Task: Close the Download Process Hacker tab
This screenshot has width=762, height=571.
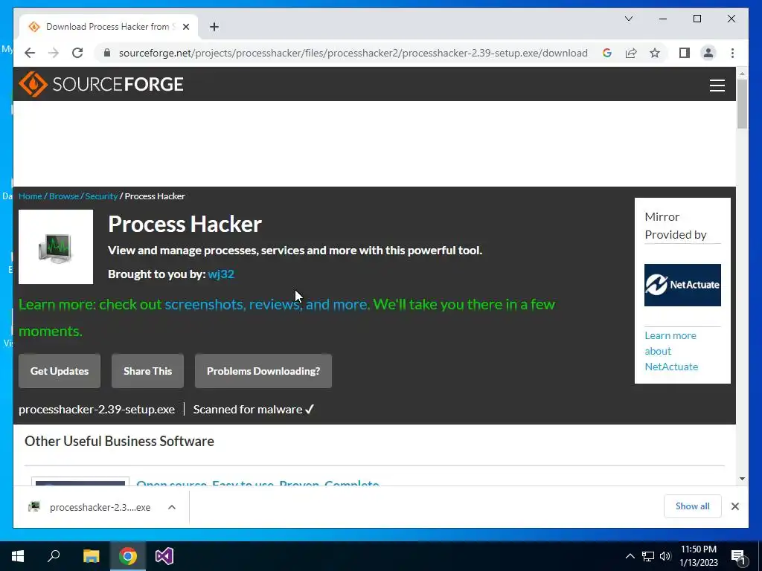Action: click(185, 27)
